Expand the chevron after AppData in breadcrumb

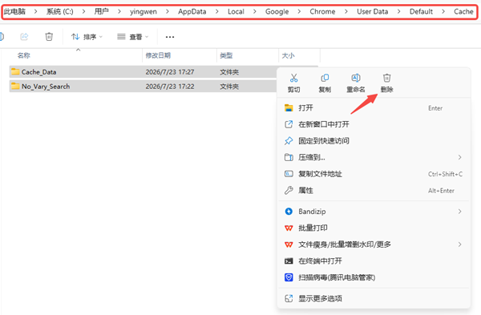tap(217, 11)
